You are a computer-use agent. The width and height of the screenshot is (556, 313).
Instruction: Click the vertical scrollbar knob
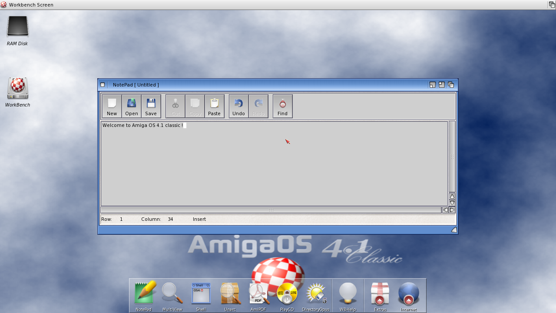coord(452,156)
